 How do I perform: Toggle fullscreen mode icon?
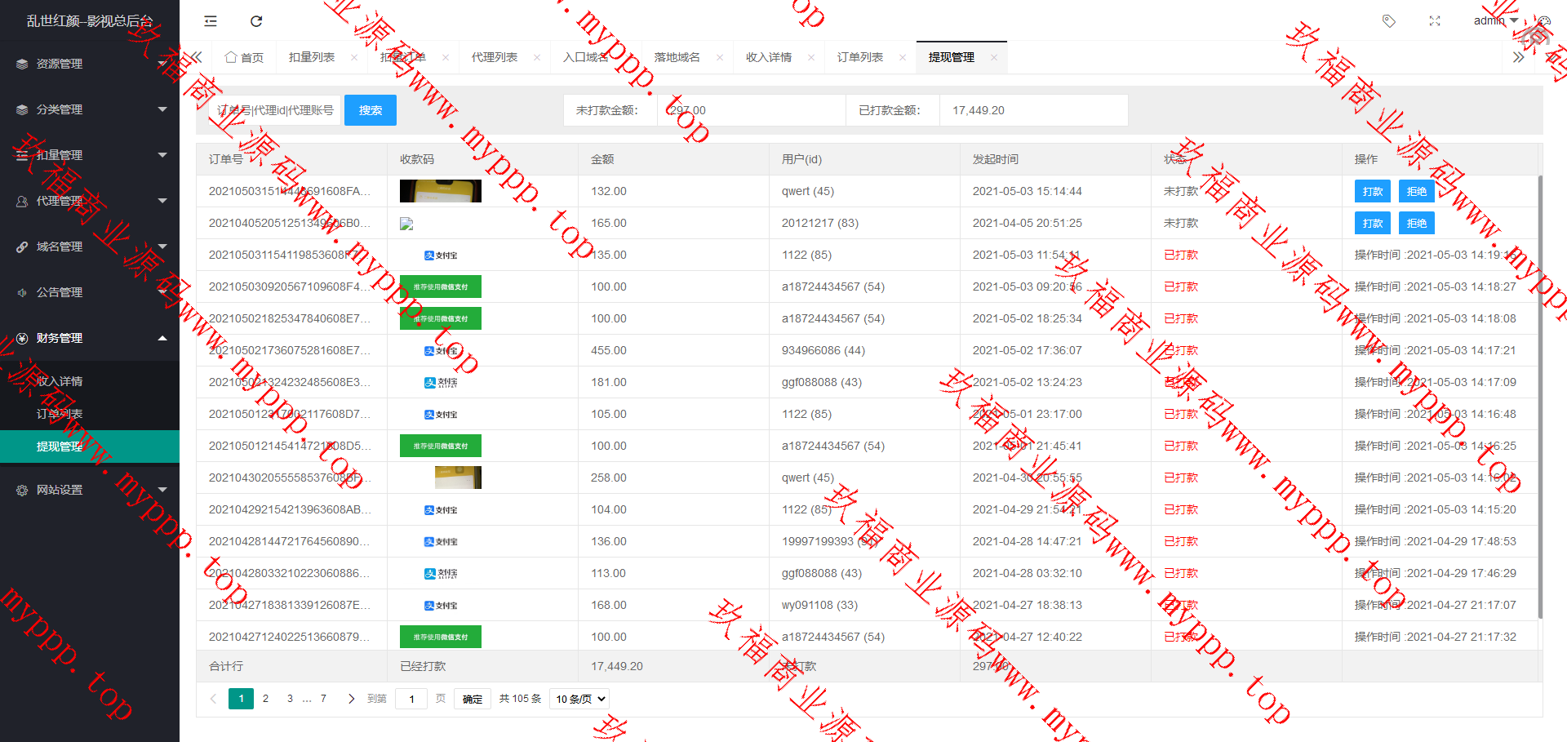click(x=1435, y=21)
